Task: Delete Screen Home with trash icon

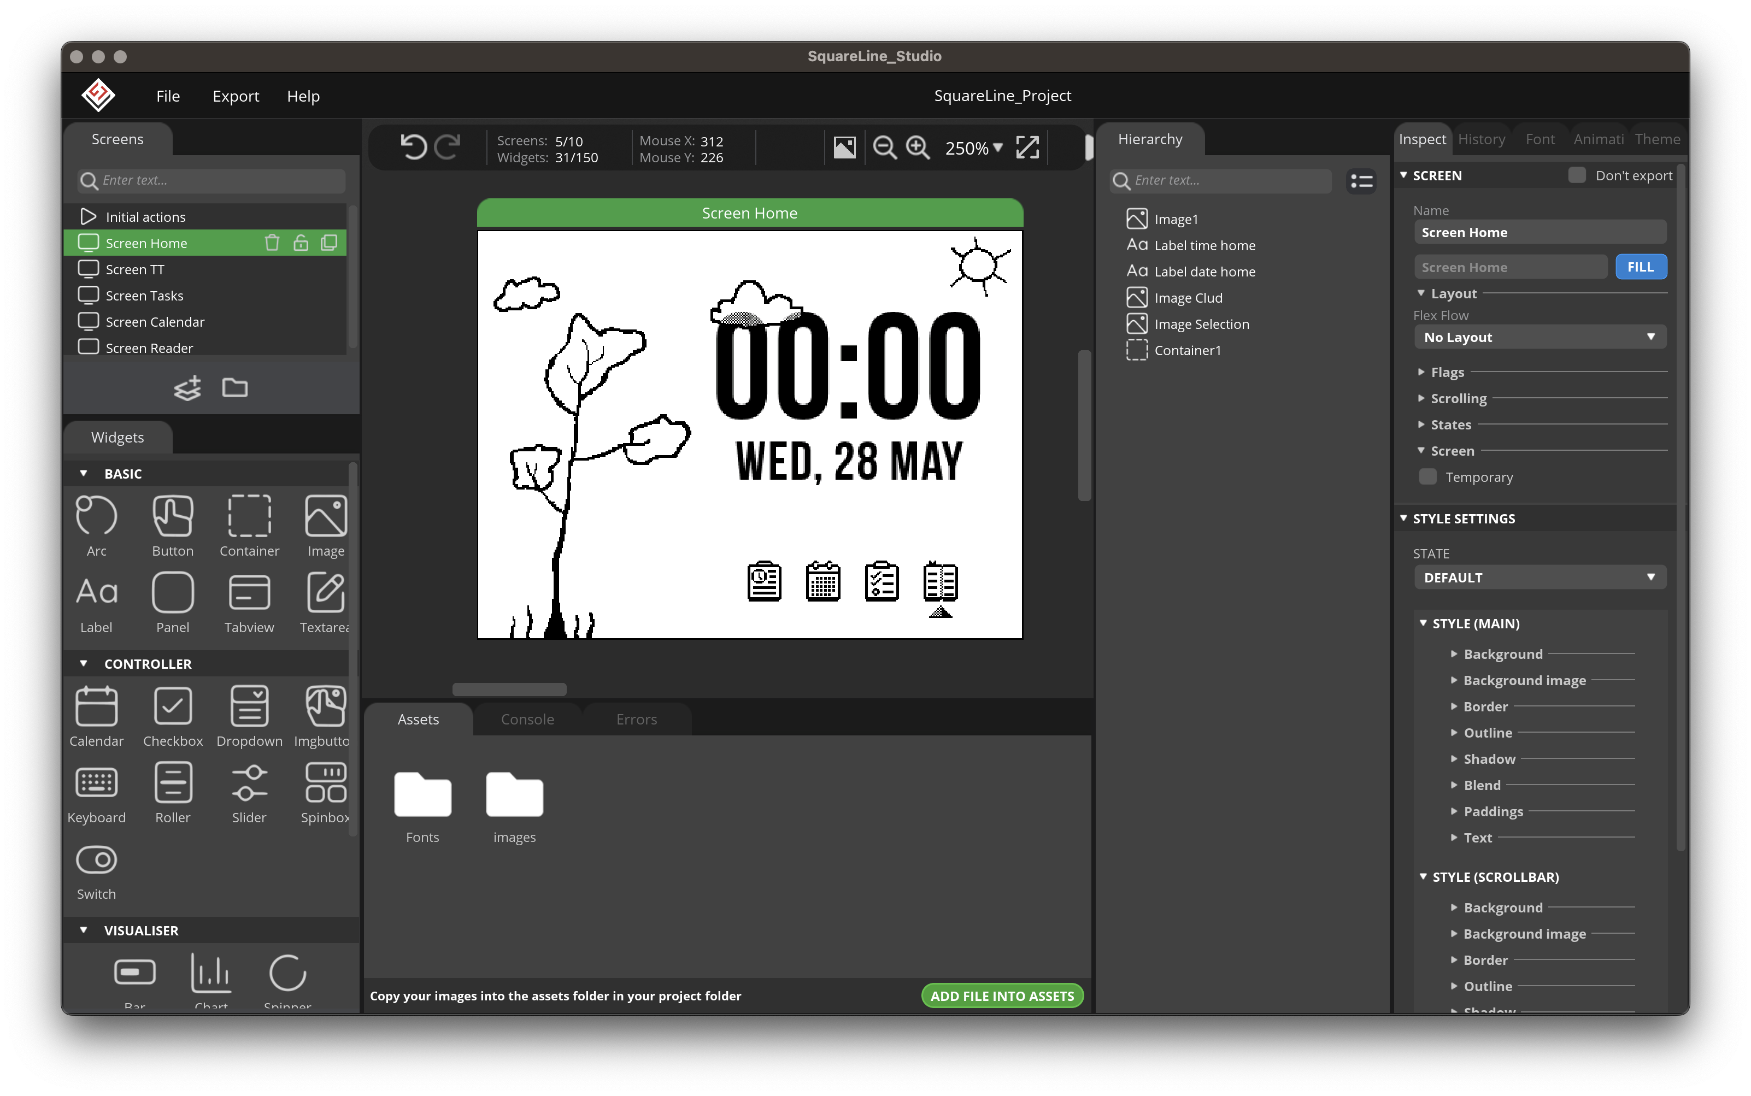Action: click(272, 243)
